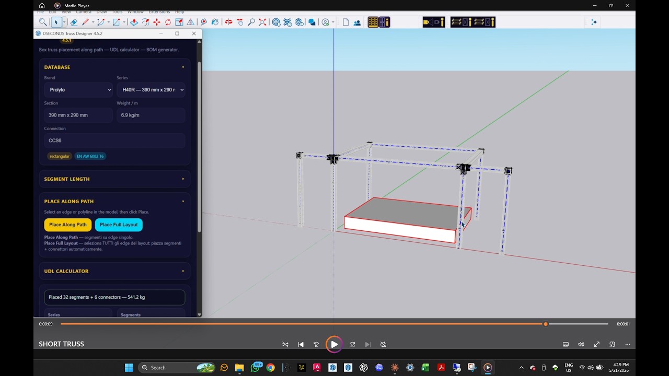Click the Placed 32 segments status message

(114, 297)
